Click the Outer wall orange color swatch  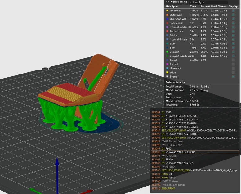pos(167,15)
